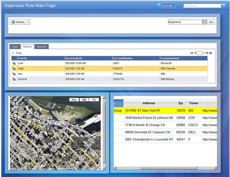
Task: Click zip code 30058
Action: coord(180,118)
